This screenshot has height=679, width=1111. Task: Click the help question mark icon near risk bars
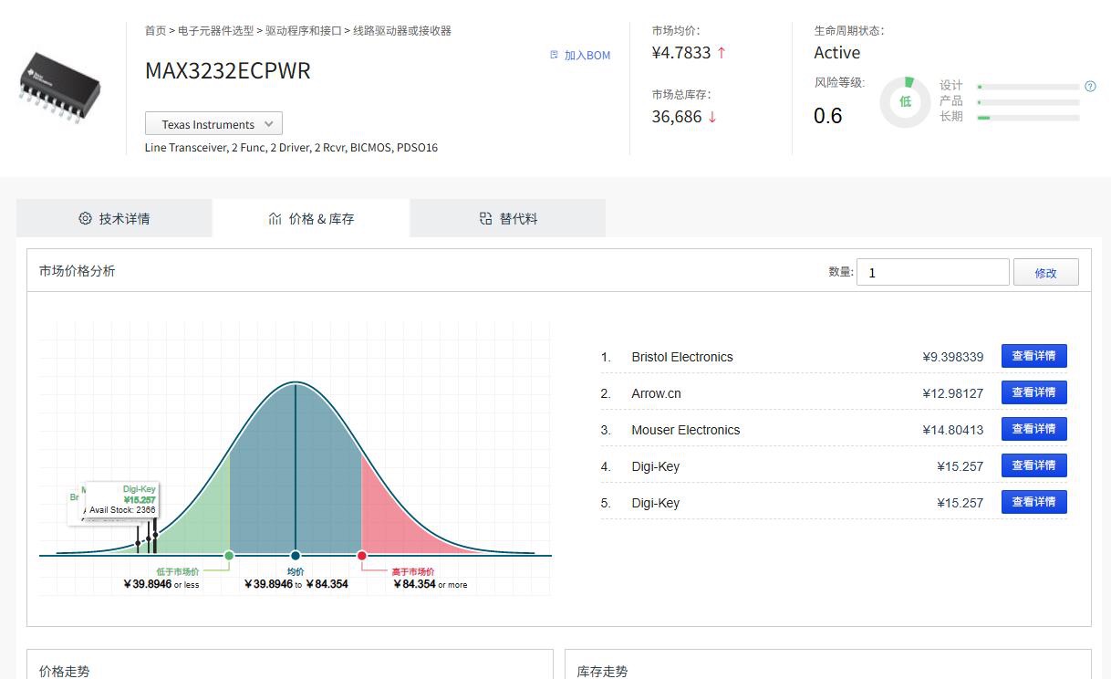[x=1090, y=87]
